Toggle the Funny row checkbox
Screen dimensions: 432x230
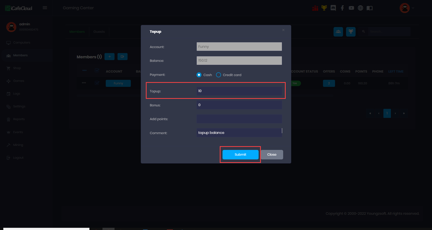[x=97, y=83]
